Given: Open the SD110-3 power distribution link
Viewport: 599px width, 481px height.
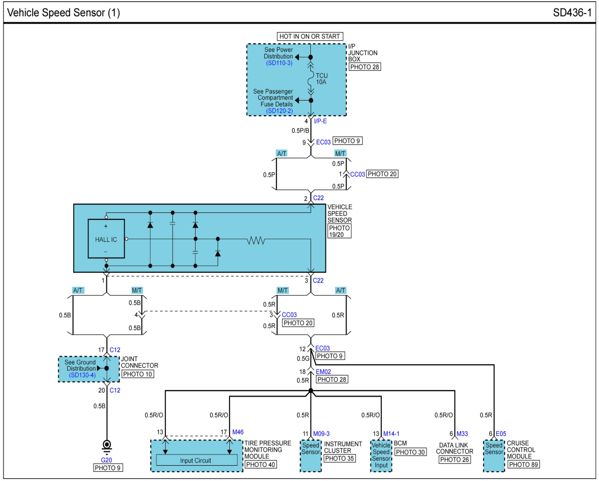Looking at the screenshot, I should coord(279,63).
